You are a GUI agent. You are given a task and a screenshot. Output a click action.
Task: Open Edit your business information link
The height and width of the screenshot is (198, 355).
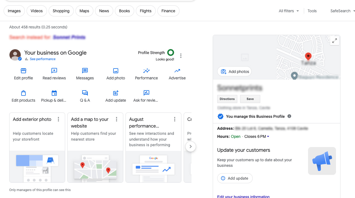click(x=243, y=197)
